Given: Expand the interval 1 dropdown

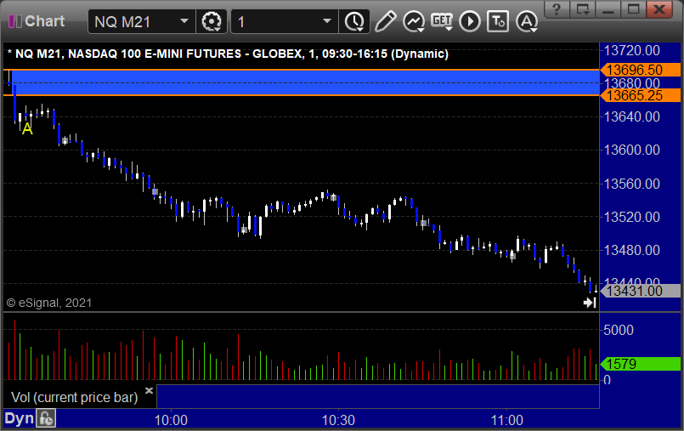Looking at the screenshot, I should click(x=327, y=21).
